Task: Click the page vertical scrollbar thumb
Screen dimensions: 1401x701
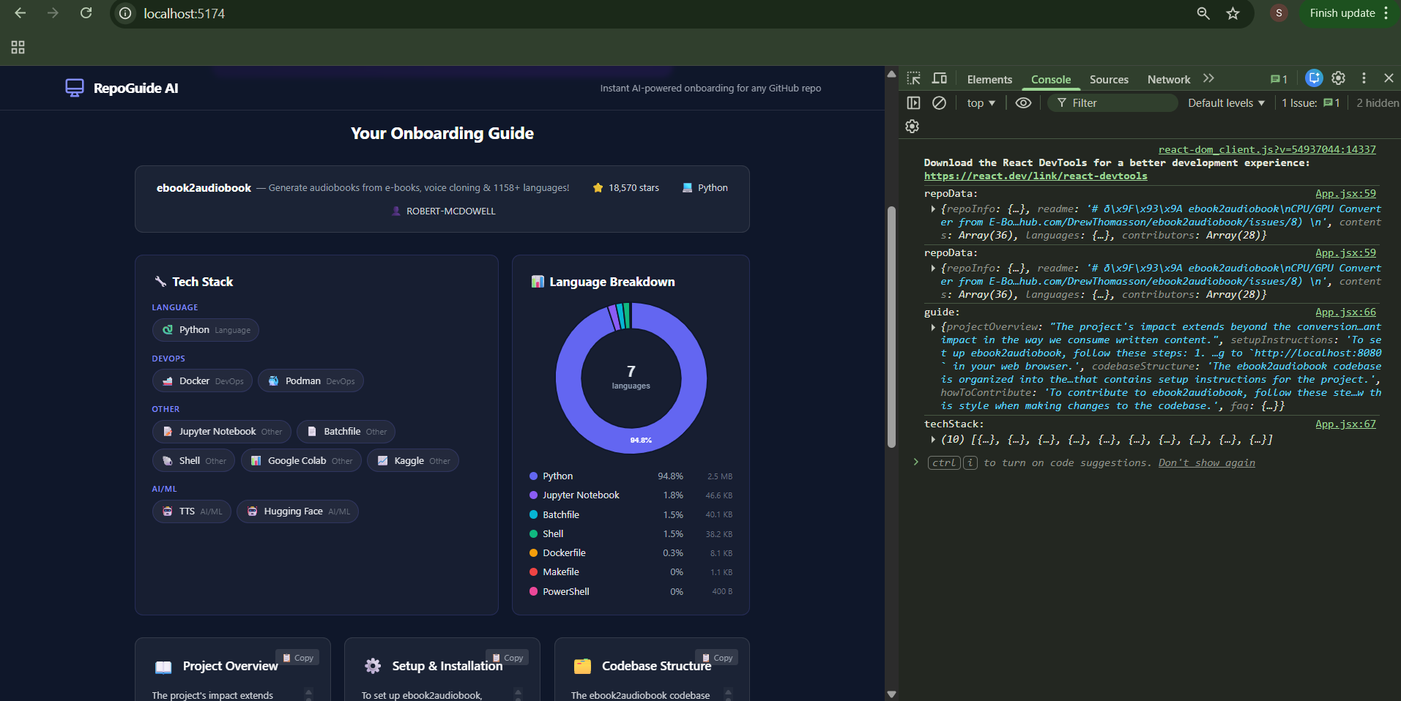Action: point(891,326)
